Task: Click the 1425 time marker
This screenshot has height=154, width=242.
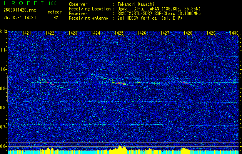Action: [x=119, y=33]
